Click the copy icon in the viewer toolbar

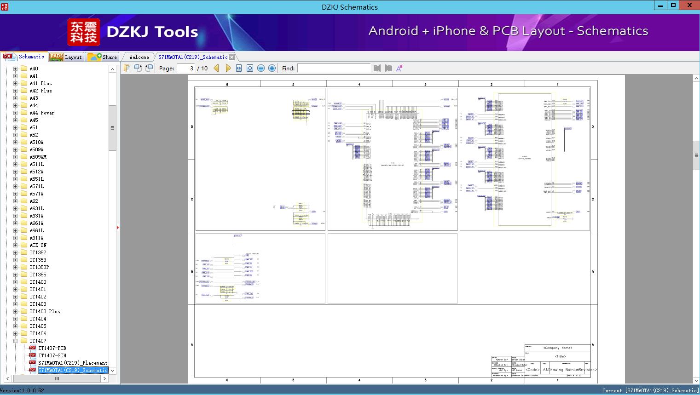pos(127,68)
